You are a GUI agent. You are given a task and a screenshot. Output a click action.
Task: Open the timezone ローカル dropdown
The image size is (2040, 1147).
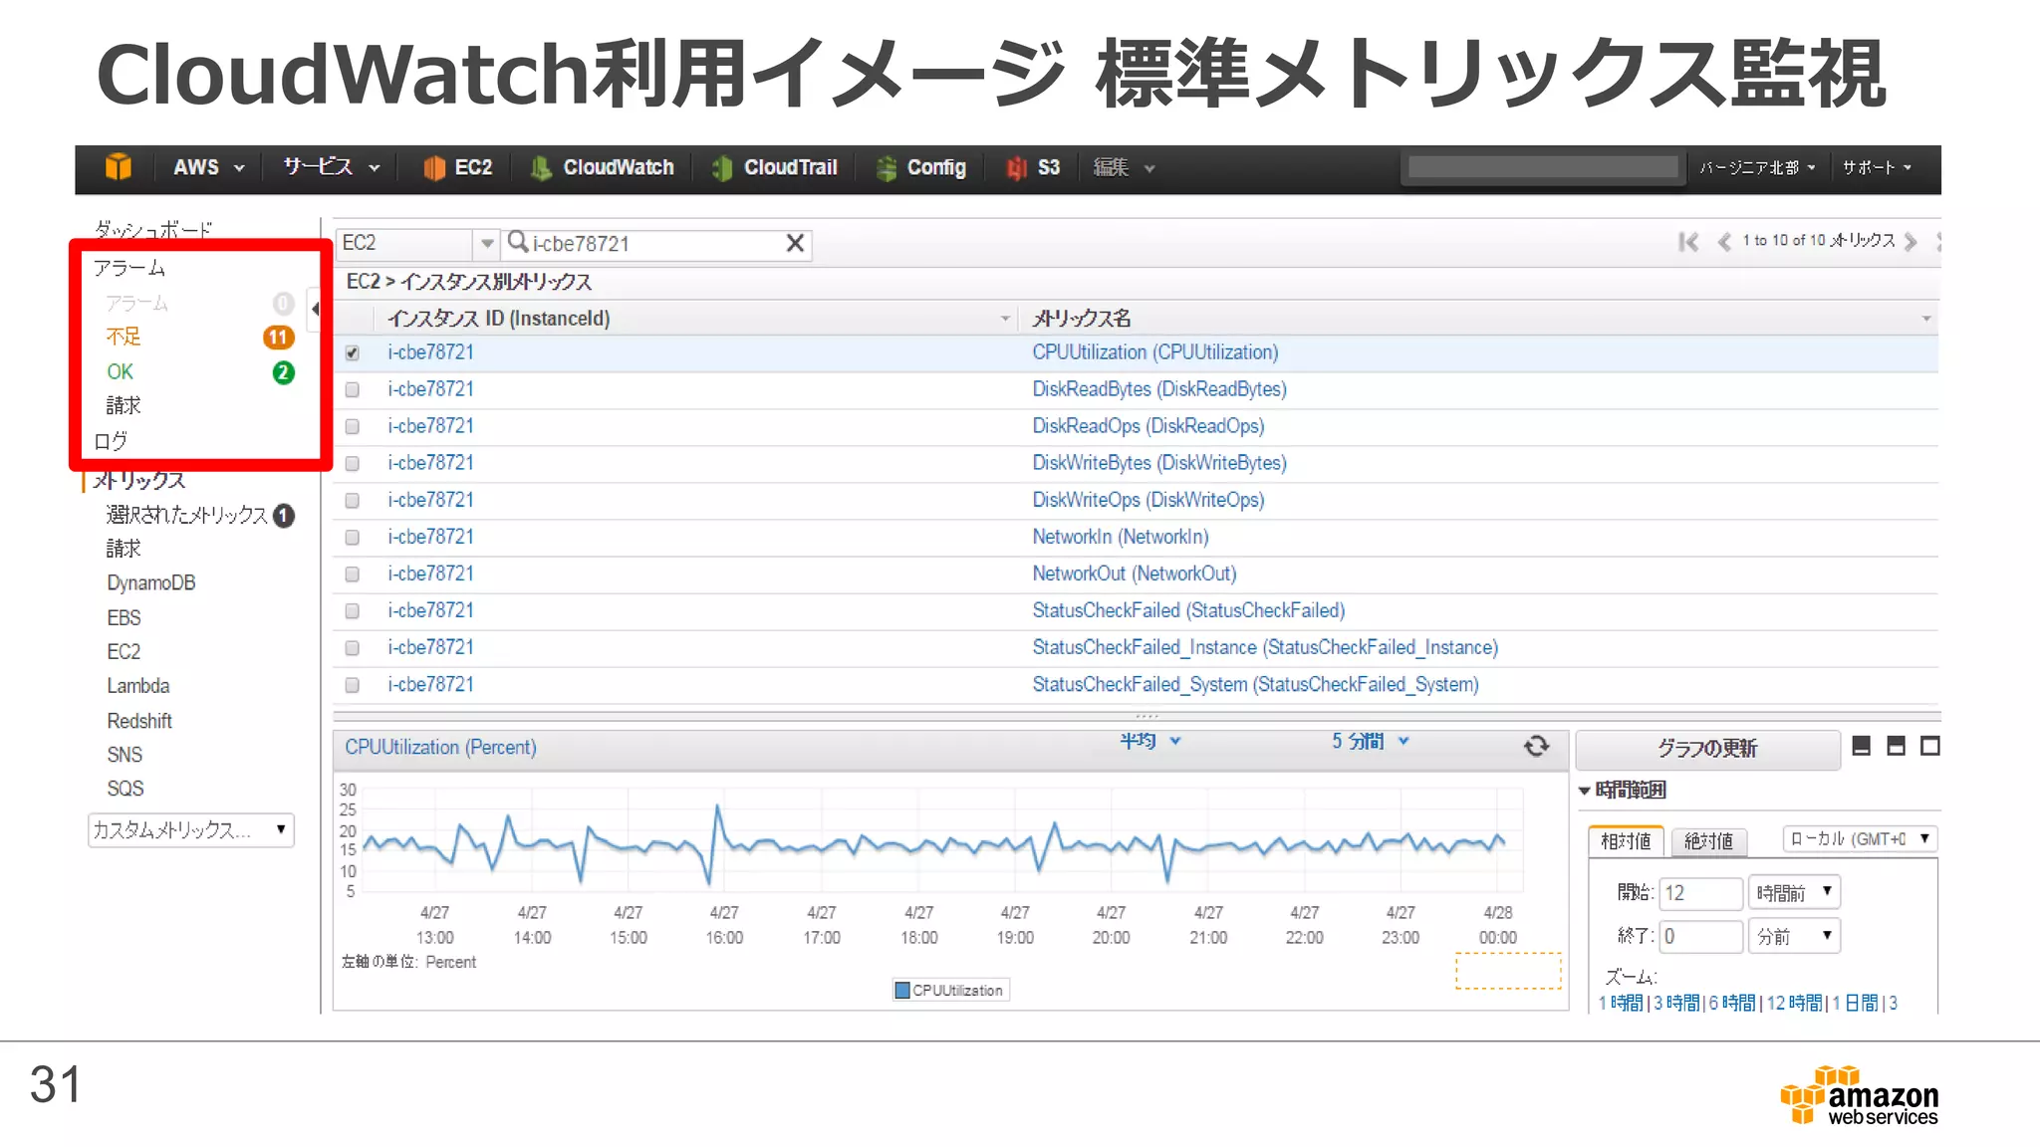point(1860,838)
